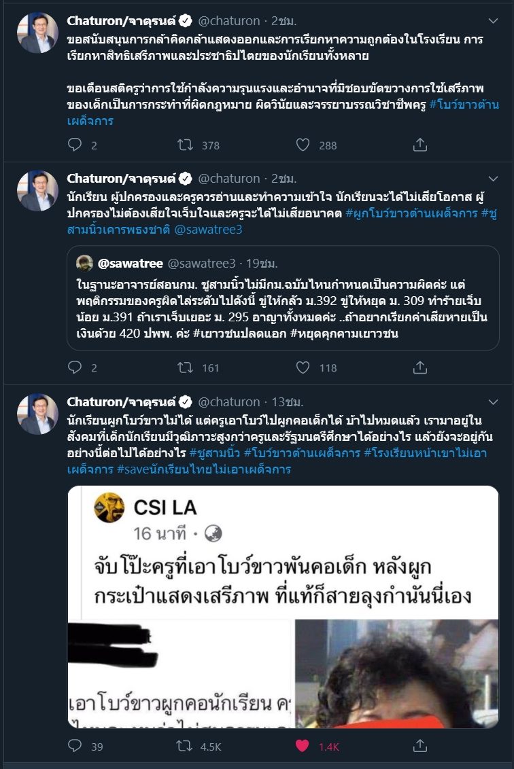The image size is (514, 769).
Task: Reply to the second tweet quoting @sawatree
Action: 75,368
